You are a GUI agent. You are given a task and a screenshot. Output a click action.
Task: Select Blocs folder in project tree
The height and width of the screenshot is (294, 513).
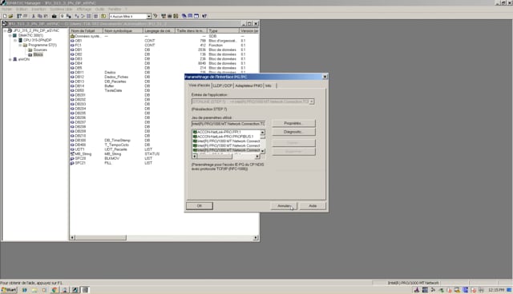(38, 54)
